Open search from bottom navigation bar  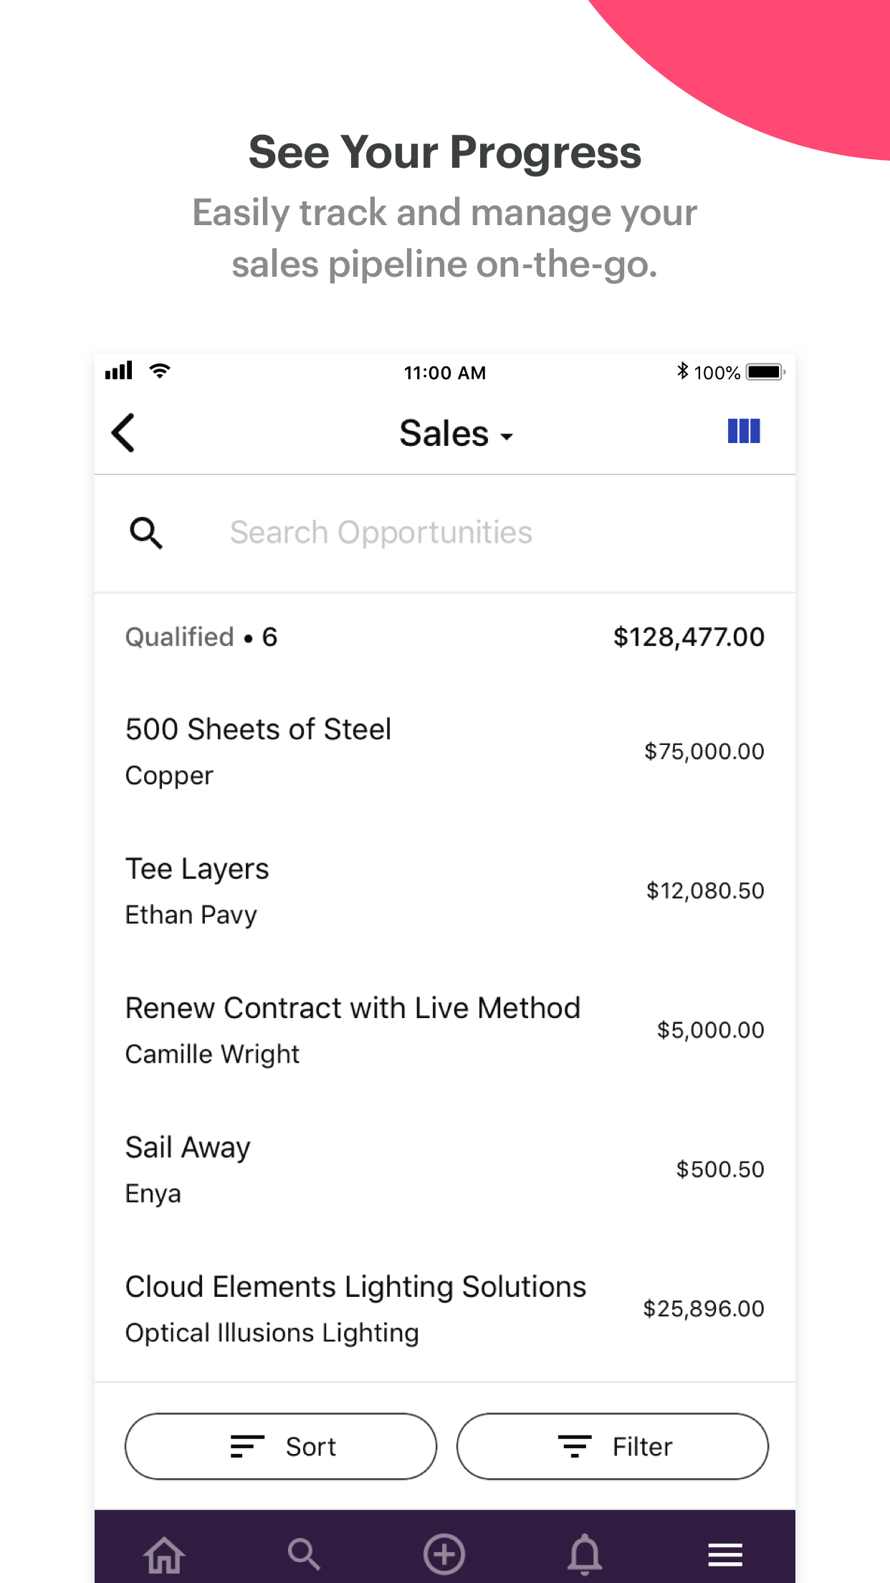point(304,1554)
